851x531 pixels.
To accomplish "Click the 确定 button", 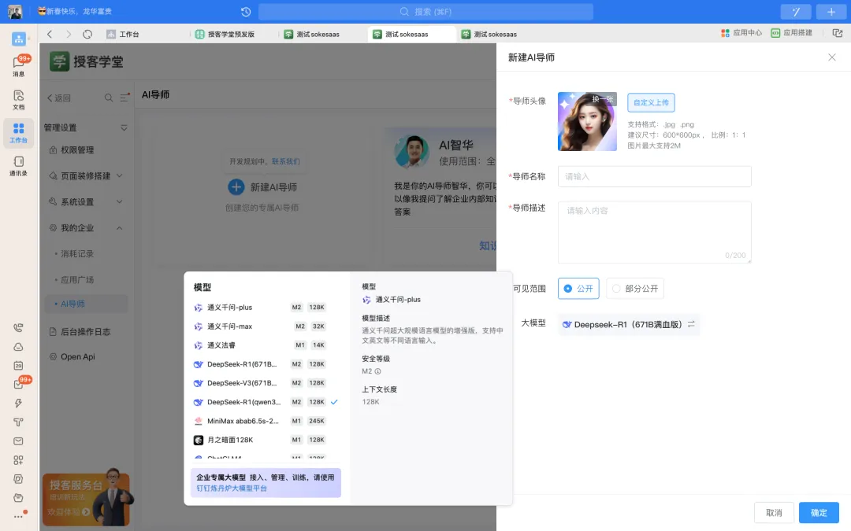I will (819, 513).
